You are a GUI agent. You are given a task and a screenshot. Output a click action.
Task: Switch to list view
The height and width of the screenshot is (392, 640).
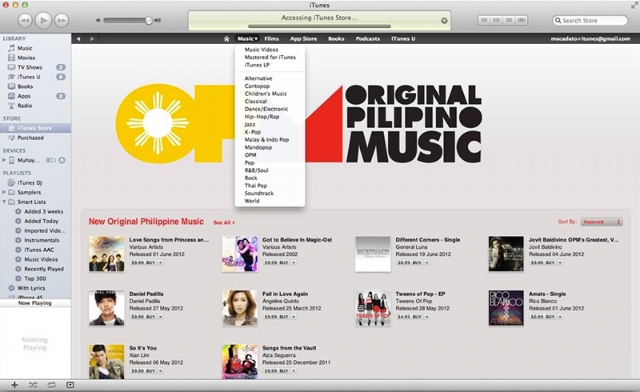(484, 20)
